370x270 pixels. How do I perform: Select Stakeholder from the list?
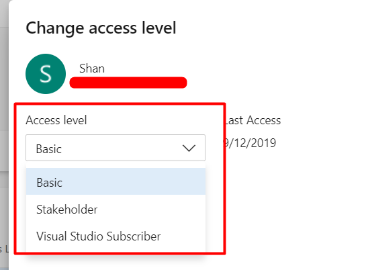tap(115, 210)
